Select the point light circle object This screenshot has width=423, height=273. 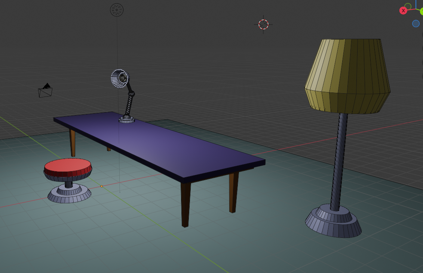pyautogui.click(x=117, y=10)
